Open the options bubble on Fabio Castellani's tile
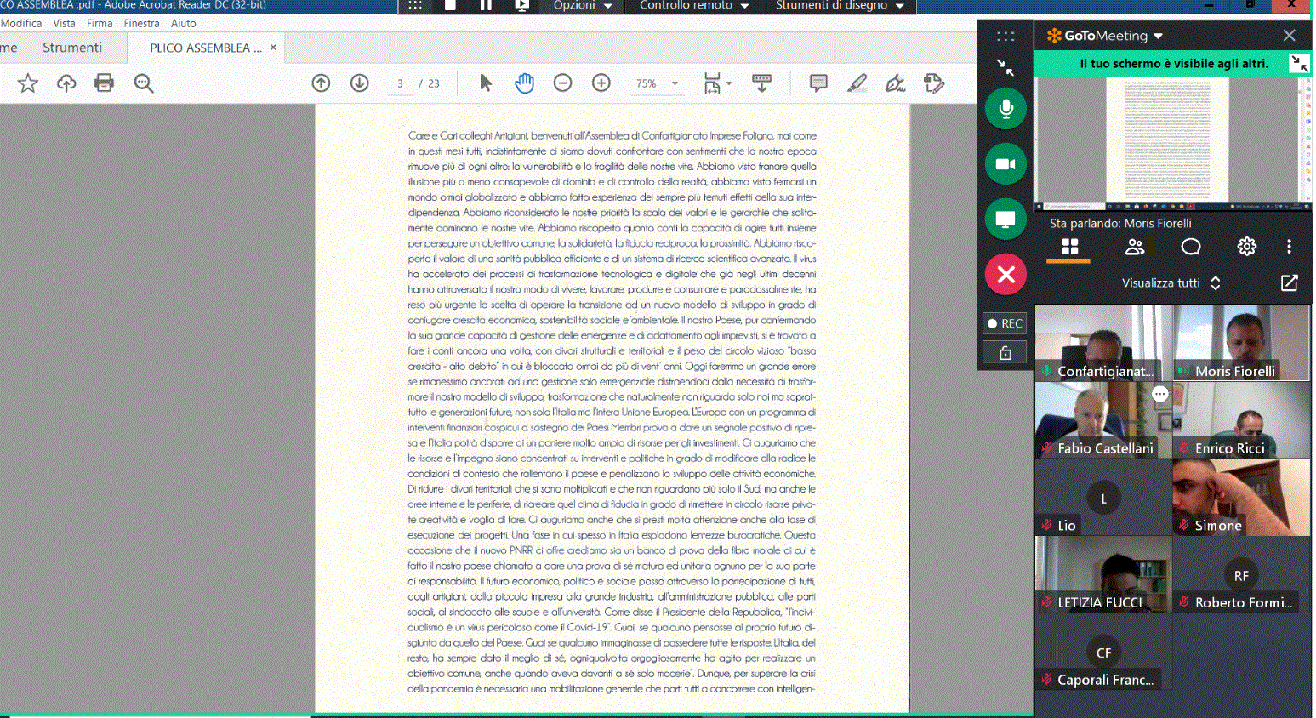The width and height of the screenshot is (1316, 718). (1159, 394)
